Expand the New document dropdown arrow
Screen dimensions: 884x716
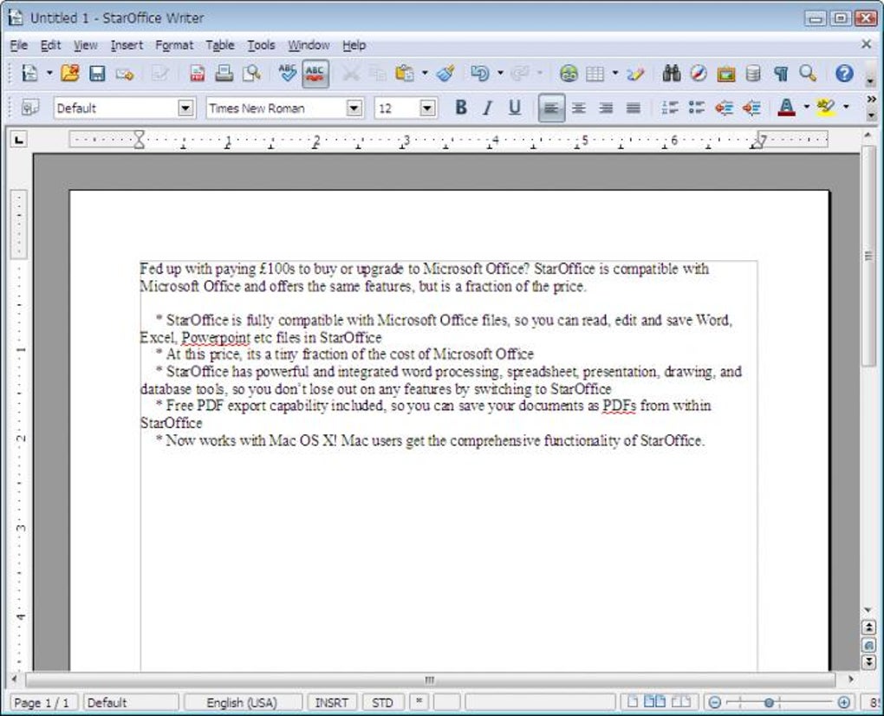coord(49,74)
